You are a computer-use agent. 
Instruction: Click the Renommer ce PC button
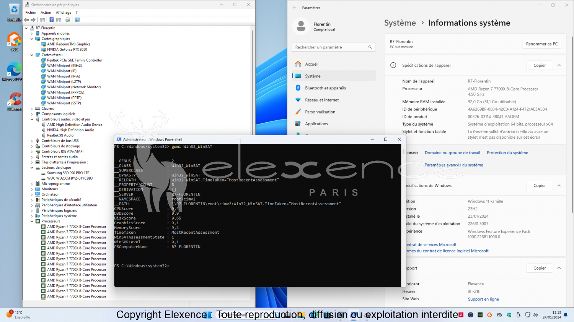pyautogui.click(x=542, y=44)
